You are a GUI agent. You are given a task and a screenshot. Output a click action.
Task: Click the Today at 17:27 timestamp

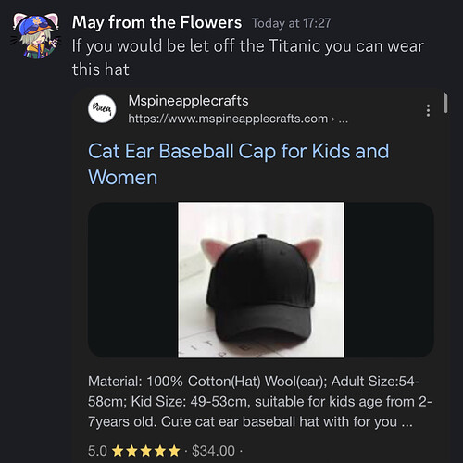click(291, 23)
